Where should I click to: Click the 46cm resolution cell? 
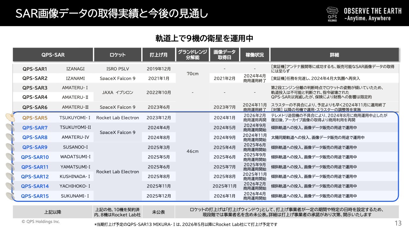pyautogui.click(x=192, y=151)
